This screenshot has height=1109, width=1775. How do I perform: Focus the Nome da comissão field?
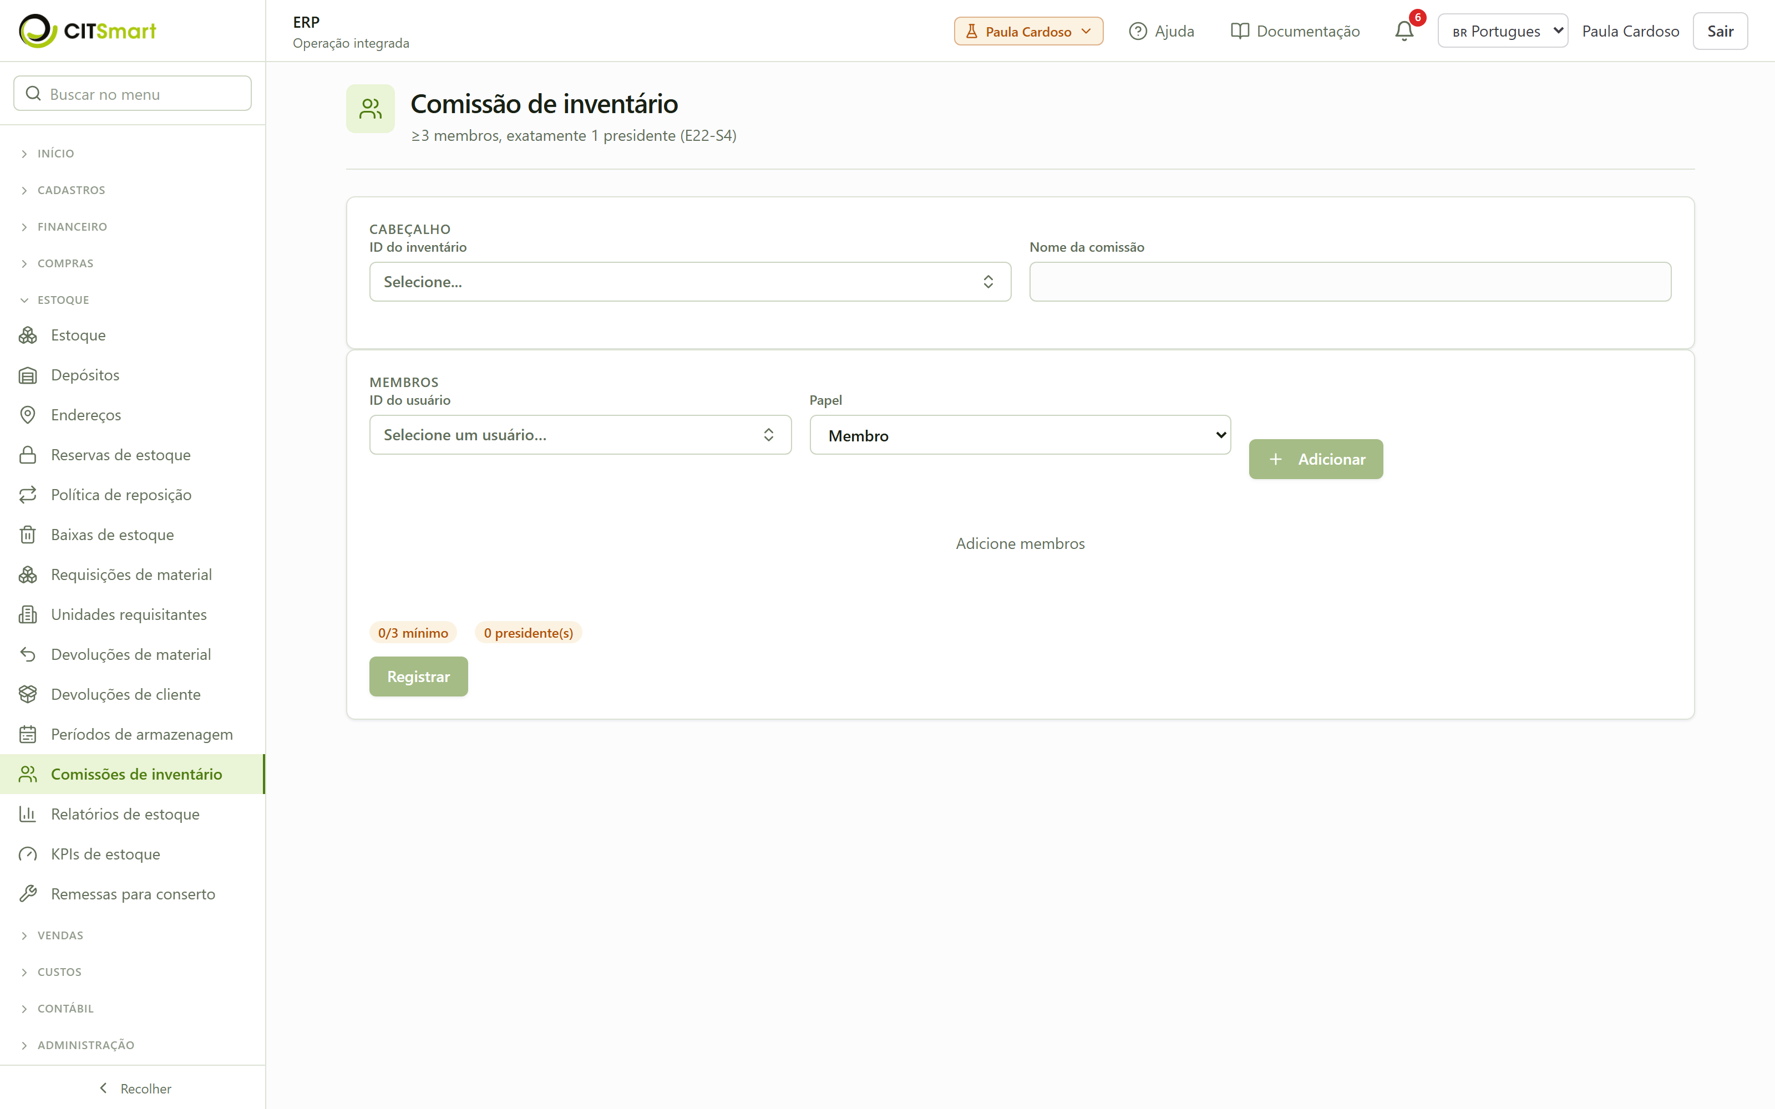(1350, 282)
